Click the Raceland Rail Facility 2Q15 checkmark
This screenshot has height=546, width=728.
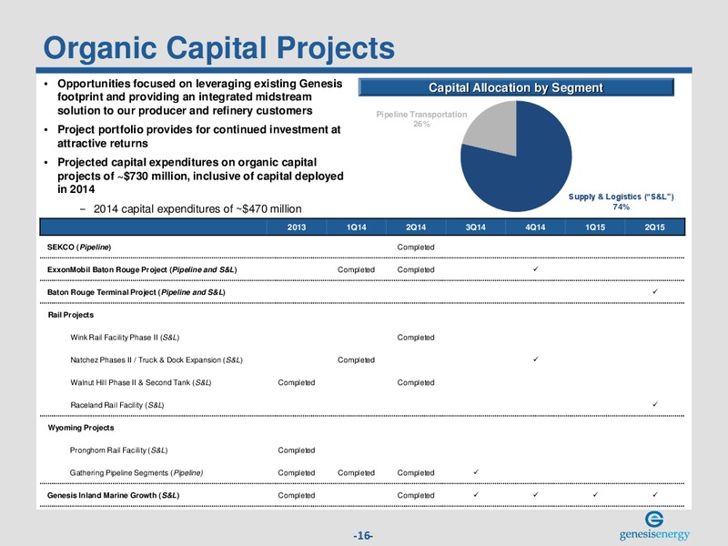point(654,404)
